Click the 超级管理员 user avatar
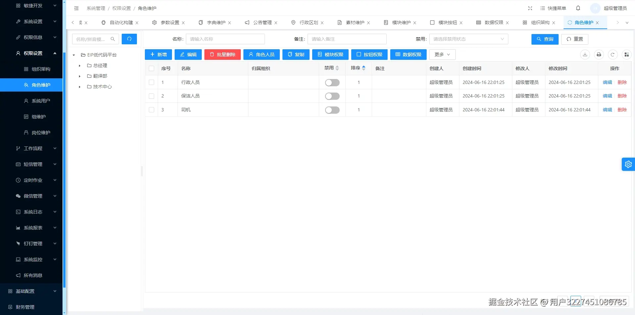 pyautogui.click(x=595, y=8)
